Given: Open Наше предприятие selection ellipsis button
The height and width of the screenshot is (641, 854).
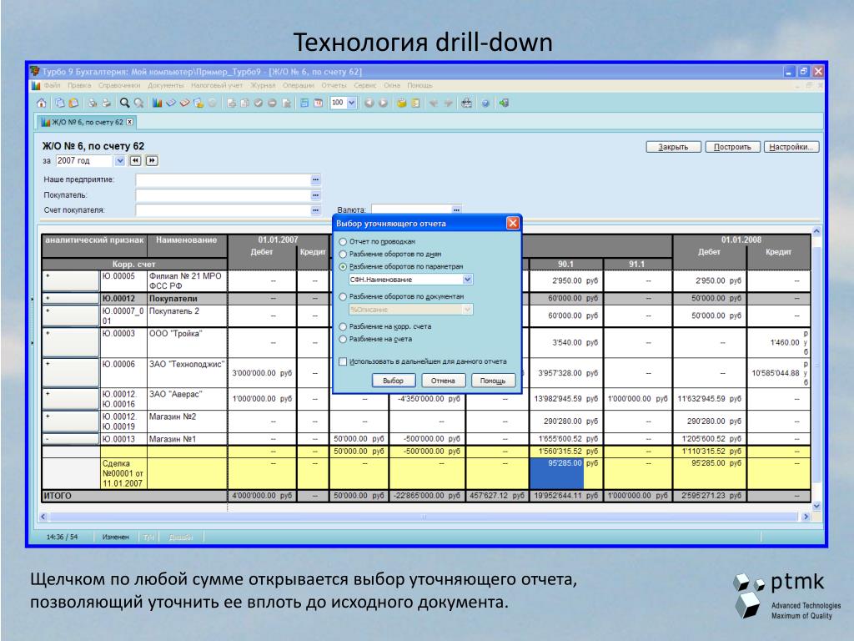Looking at the screenshot, I should (316, 180).
